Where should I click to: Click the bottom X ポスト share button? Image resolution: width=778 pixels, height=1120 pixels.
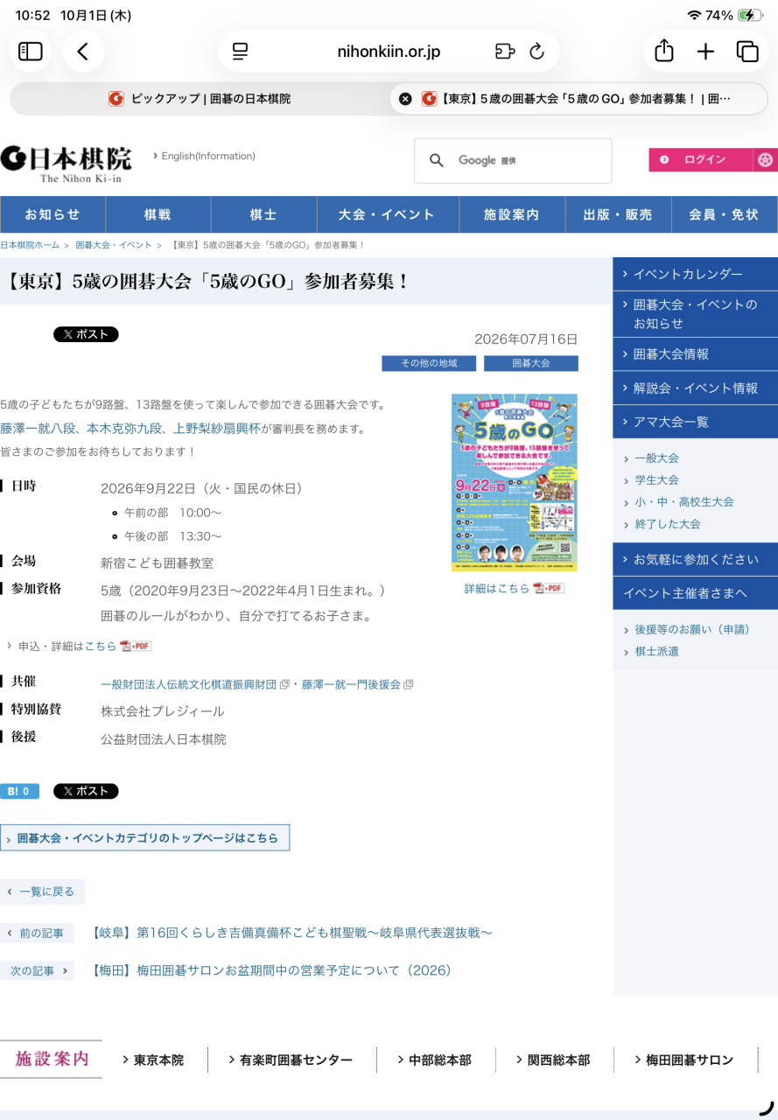click(86, 791)
